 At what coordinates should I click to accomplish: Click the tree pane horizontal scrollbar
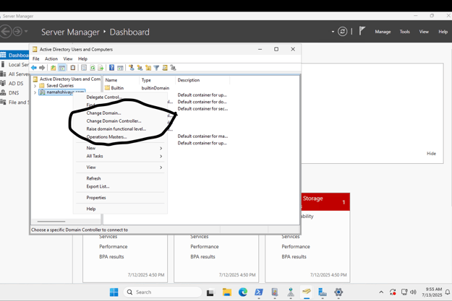click(x=51, y=222)
